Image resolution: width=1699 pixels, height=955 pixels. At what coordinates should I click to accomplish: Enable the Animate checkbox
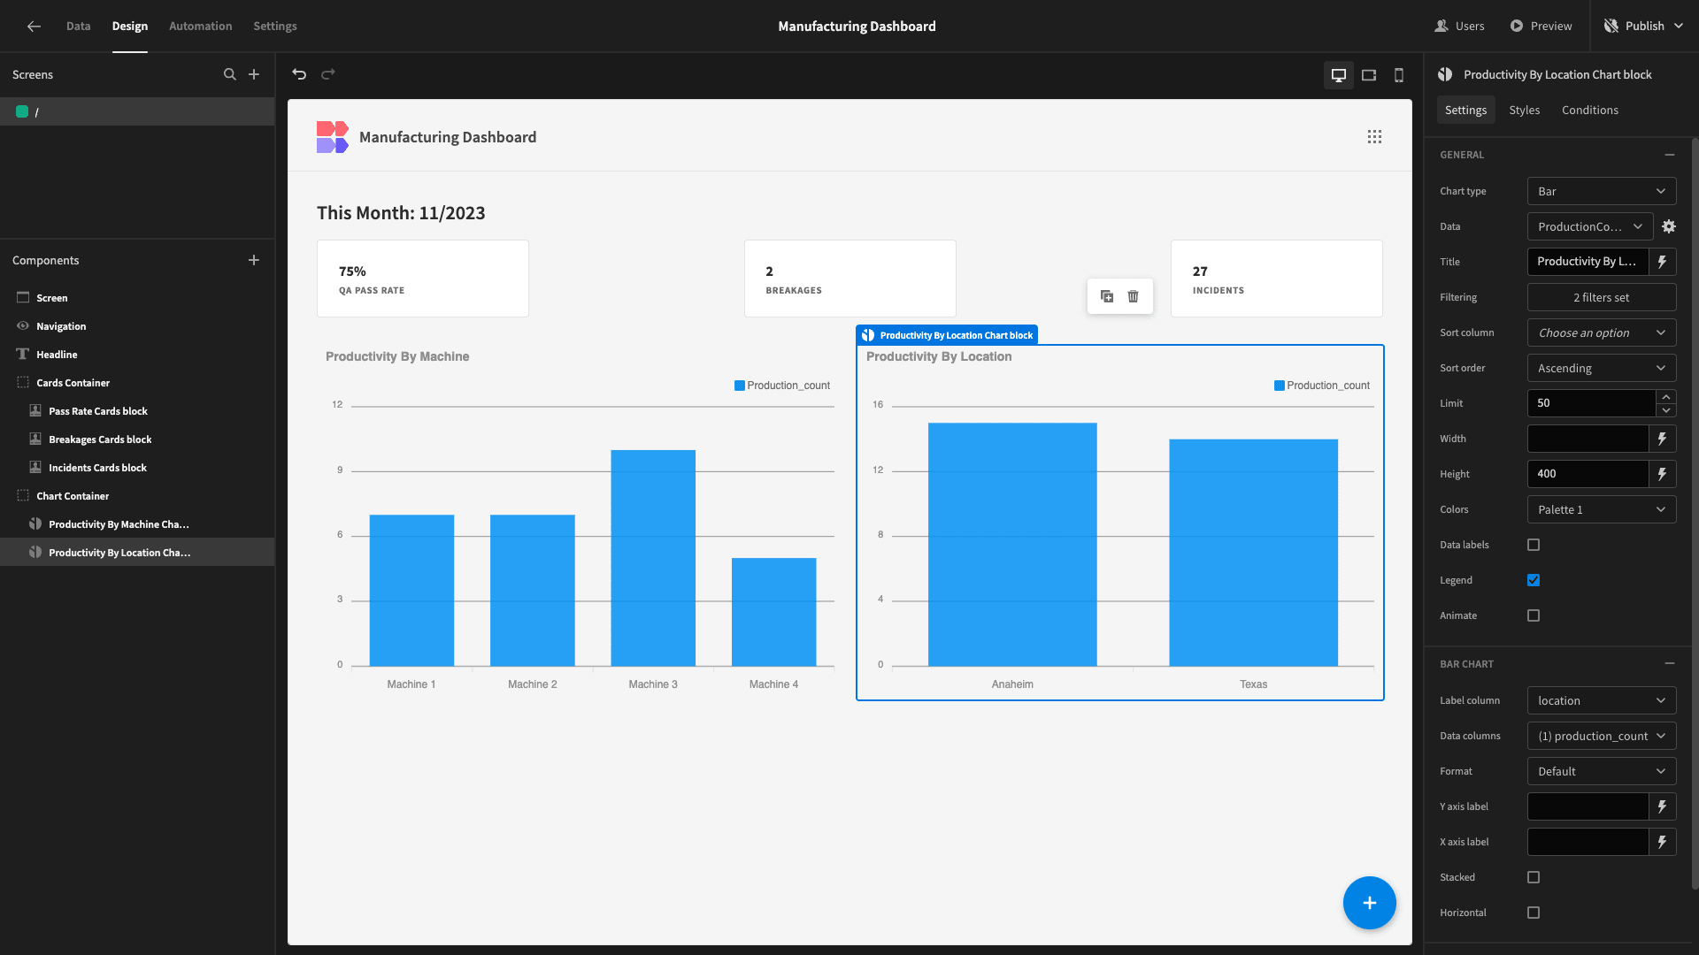(x=1534, y=615)
